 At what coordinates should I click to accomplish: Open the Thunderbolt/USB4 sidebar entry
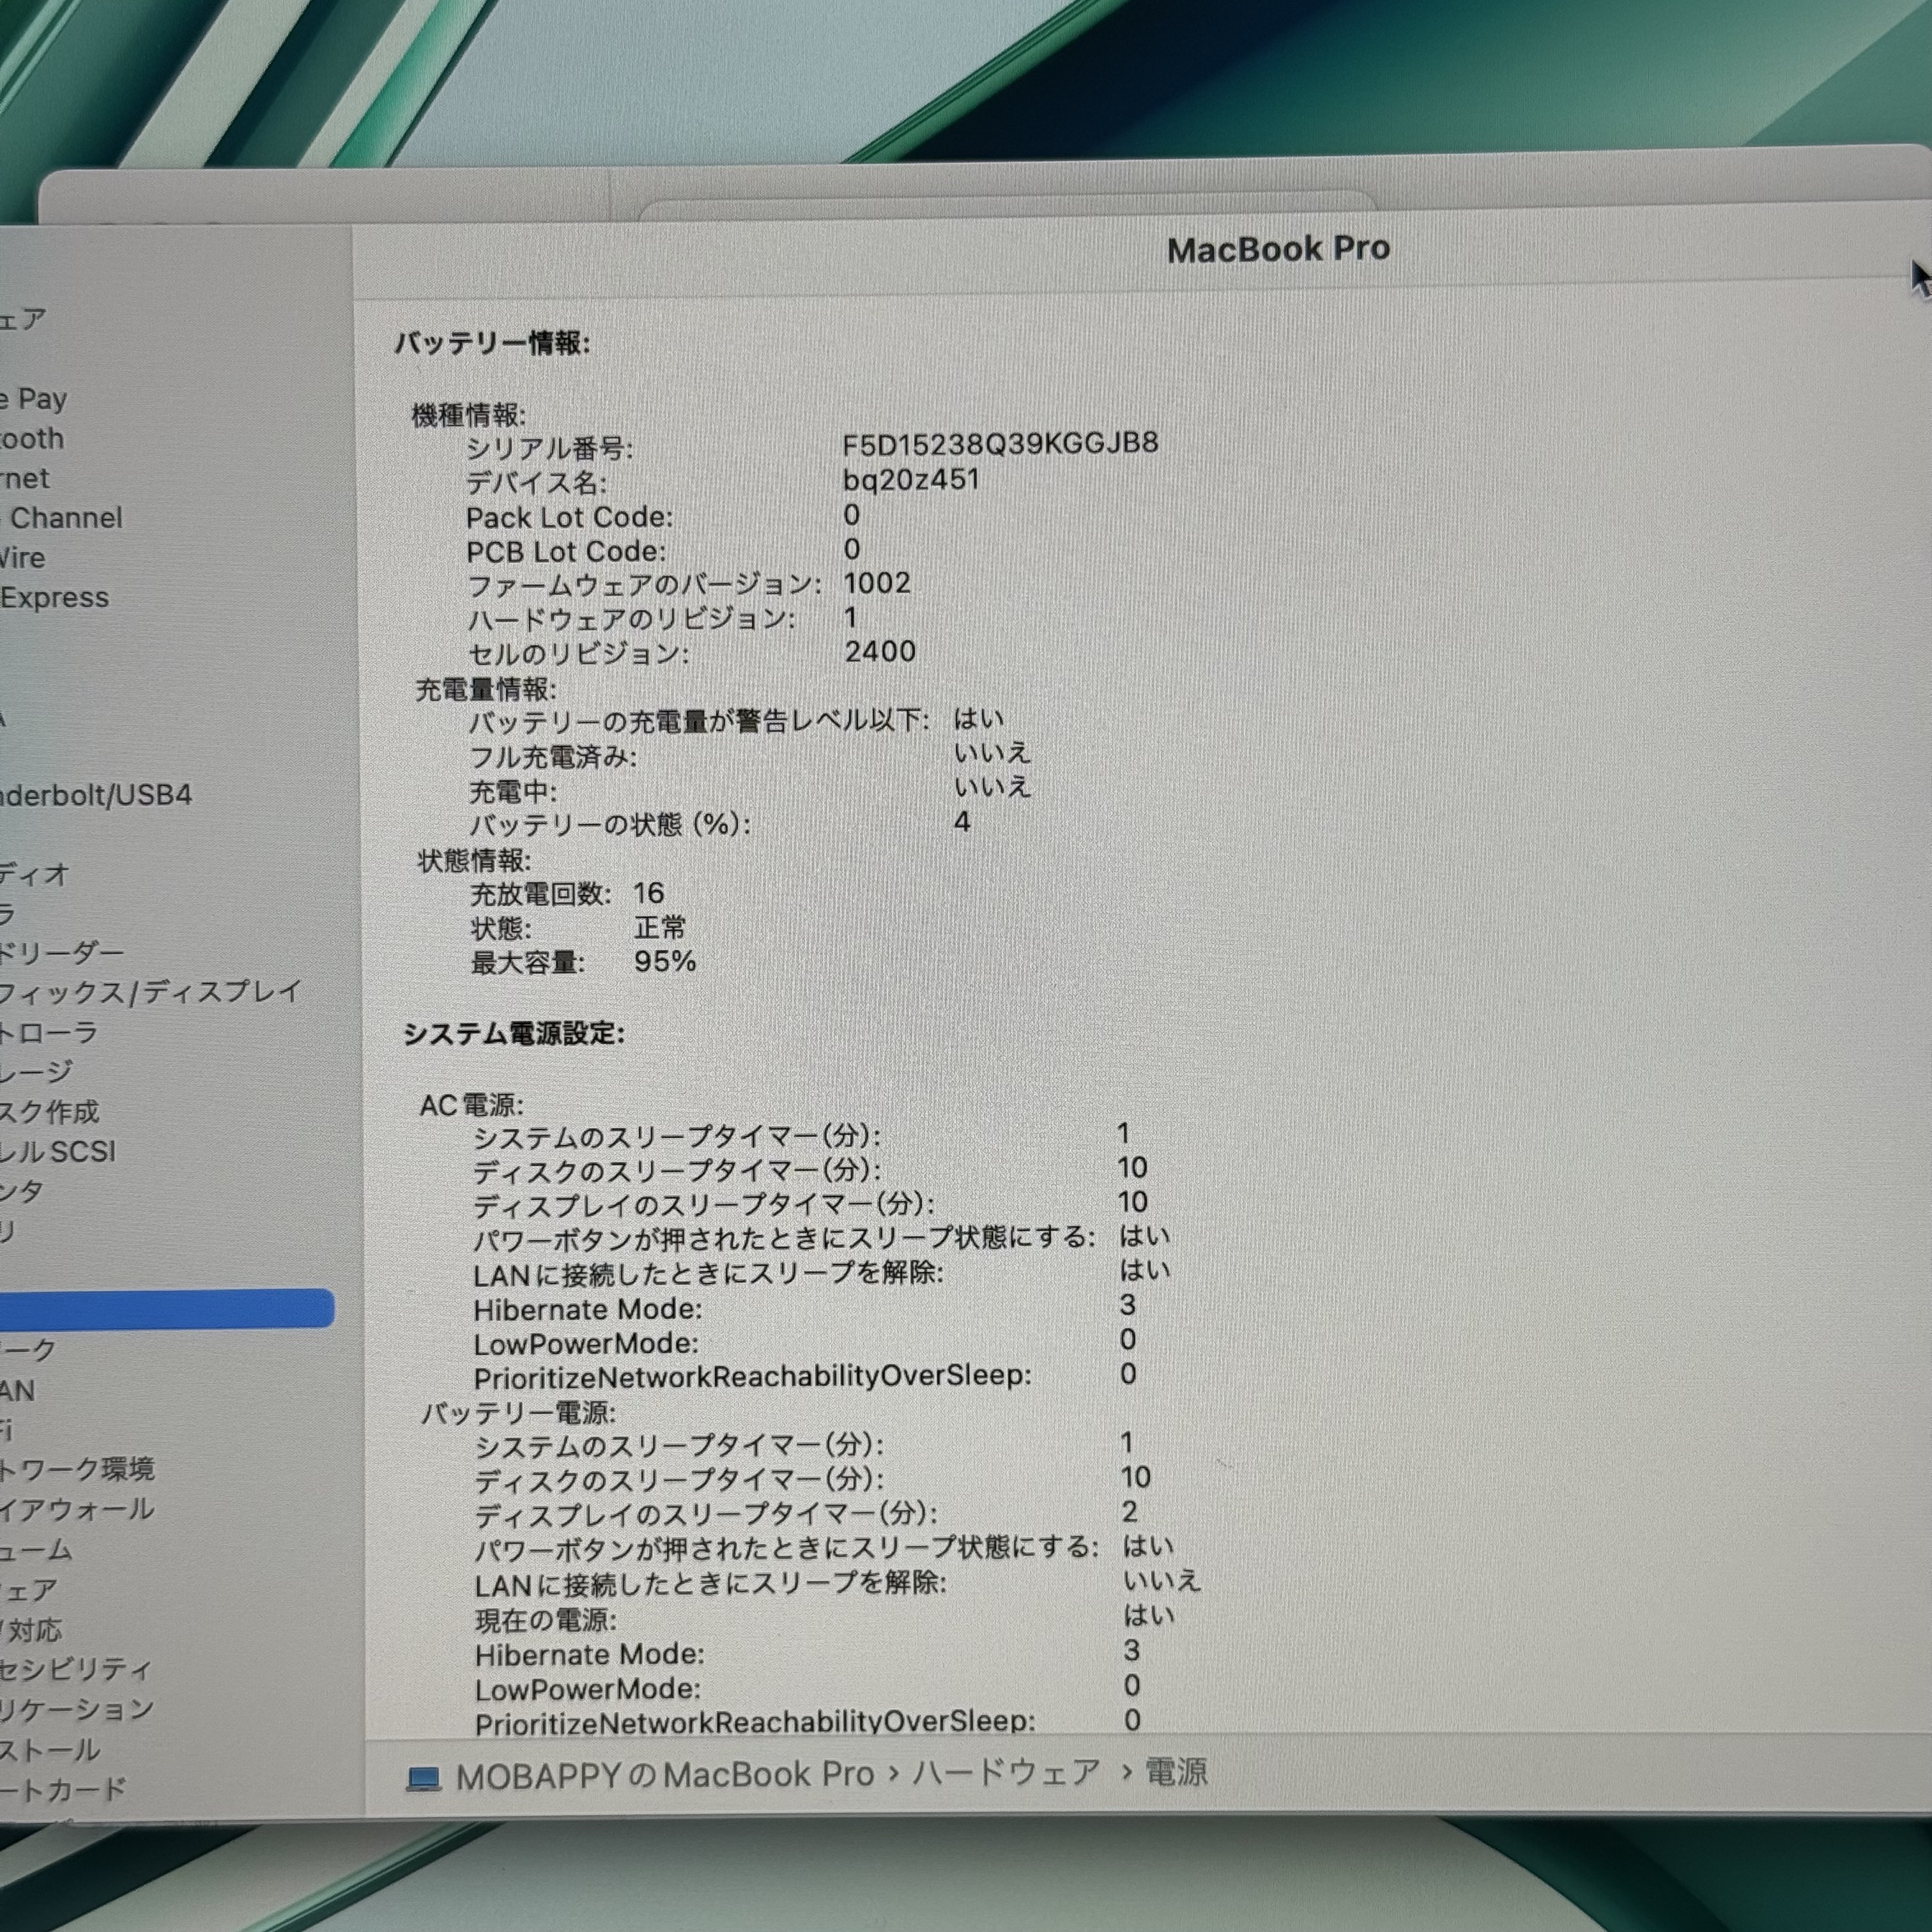[95, 795]
